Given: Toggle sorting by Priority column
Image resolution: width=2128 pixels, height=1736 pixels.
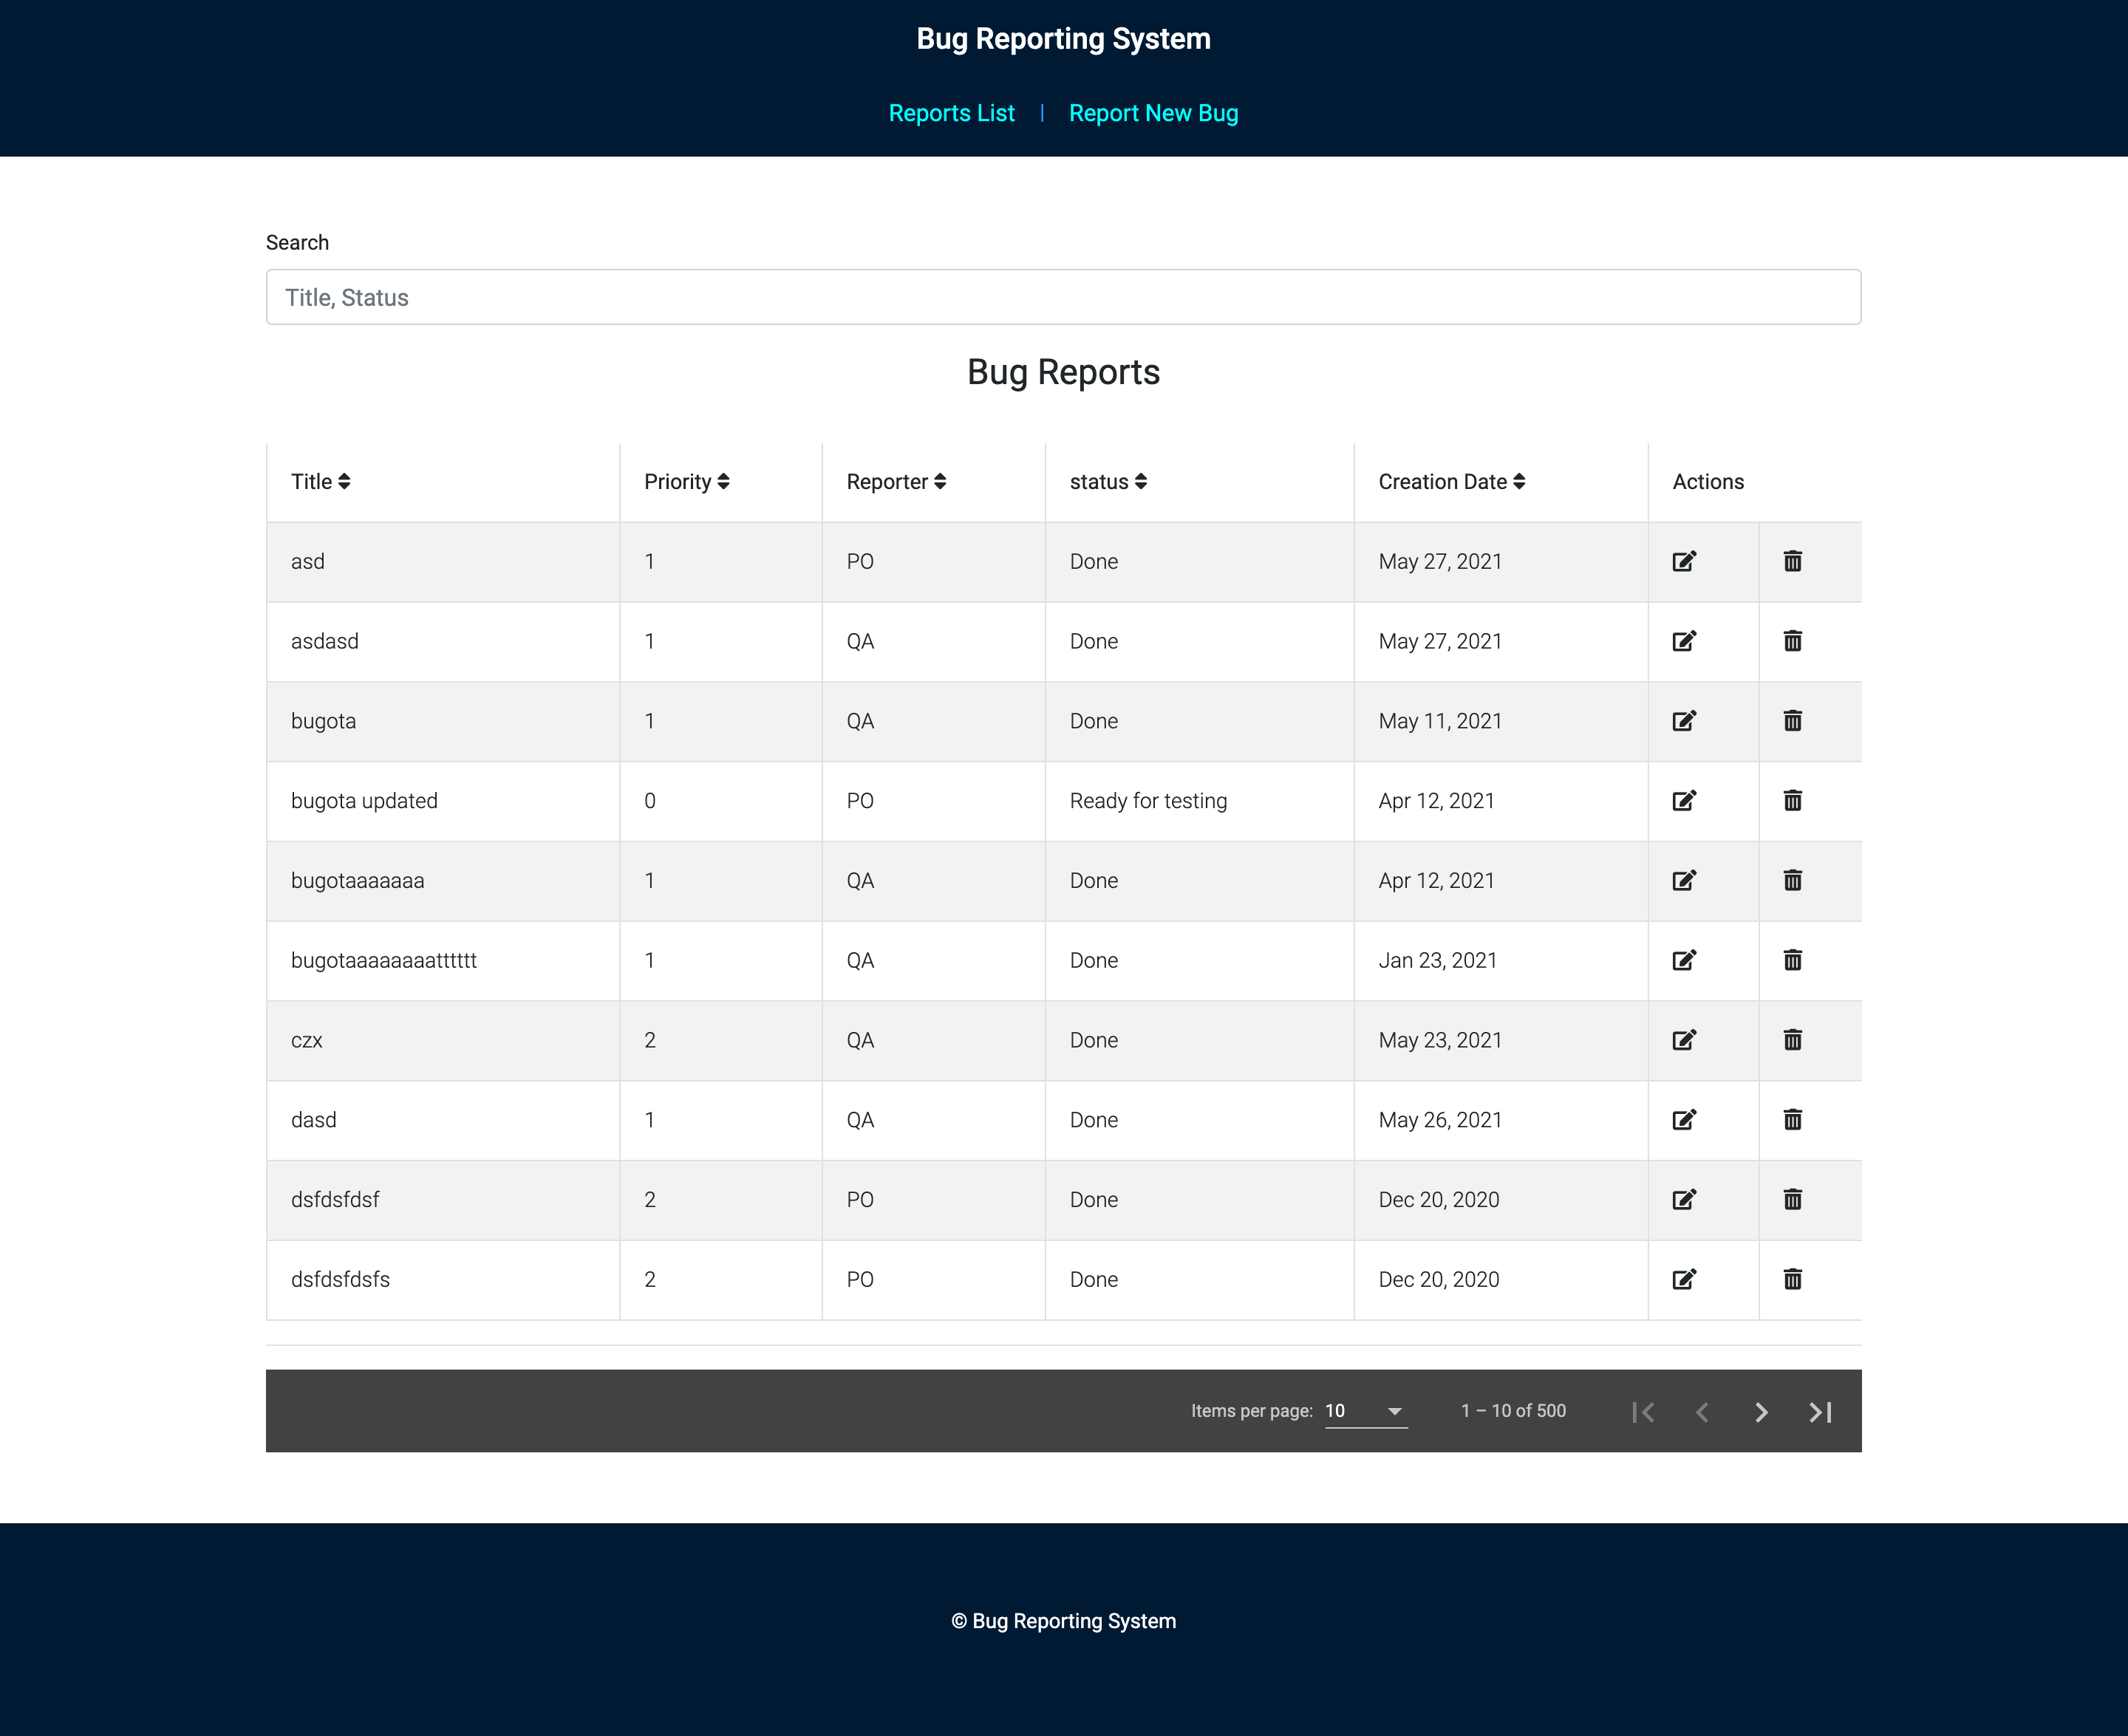Looking at the screenshot, I should coord(685,481).
